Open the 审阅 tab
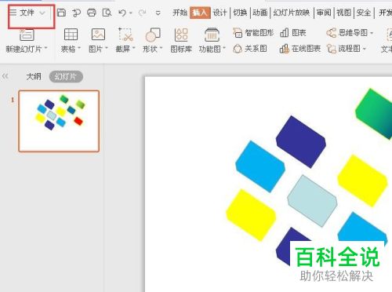 [324, 13]
